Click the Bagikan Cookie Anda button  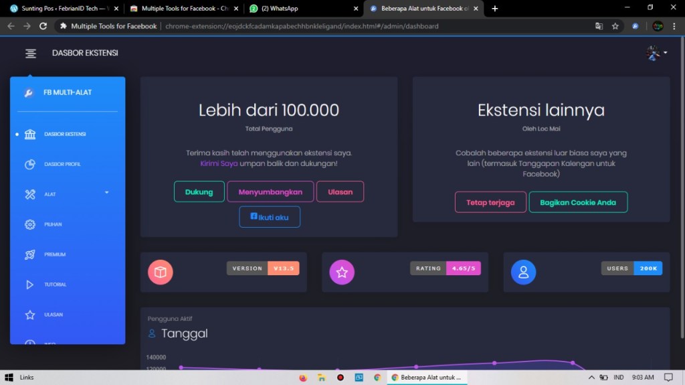(x=578, y=202)
